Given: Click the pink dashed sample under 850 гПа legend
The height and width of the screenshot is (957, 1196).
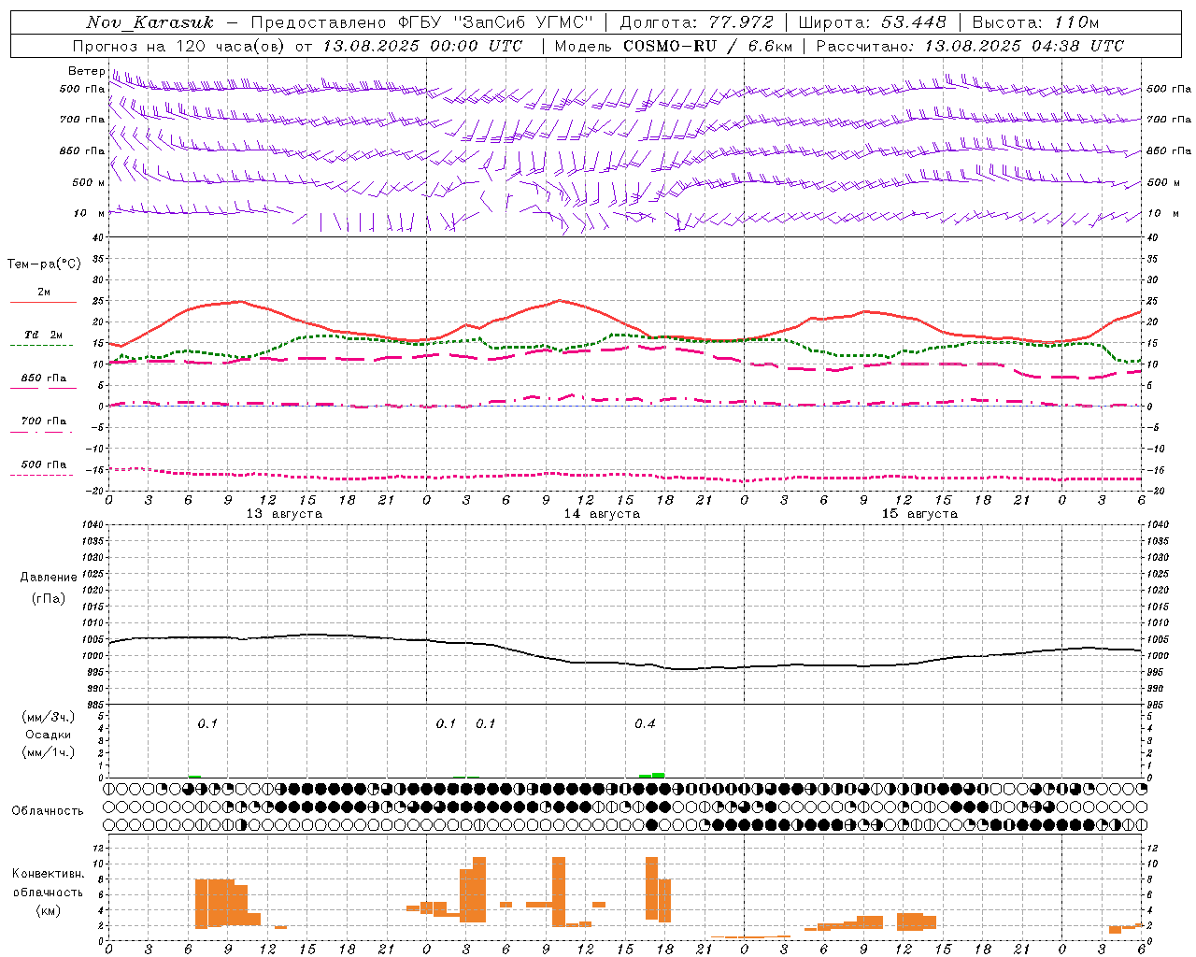Looking at the screenshot, I should coord(43,388).
